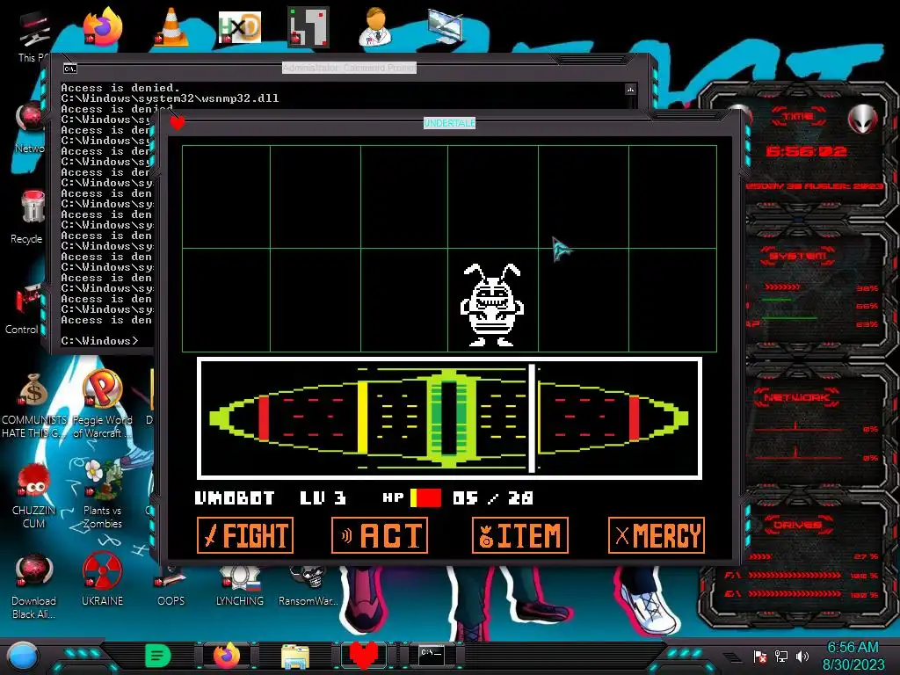900x675 pixels.
Task: Click the F:\ drive usage bar
Action: coord(795,575)
